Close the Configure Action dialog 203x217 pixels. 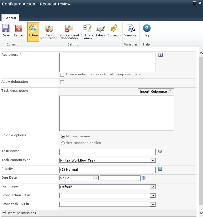200,3
